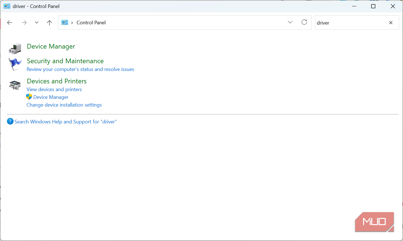
Task: Open the Device Manager hardware icon
Action: 15,49
